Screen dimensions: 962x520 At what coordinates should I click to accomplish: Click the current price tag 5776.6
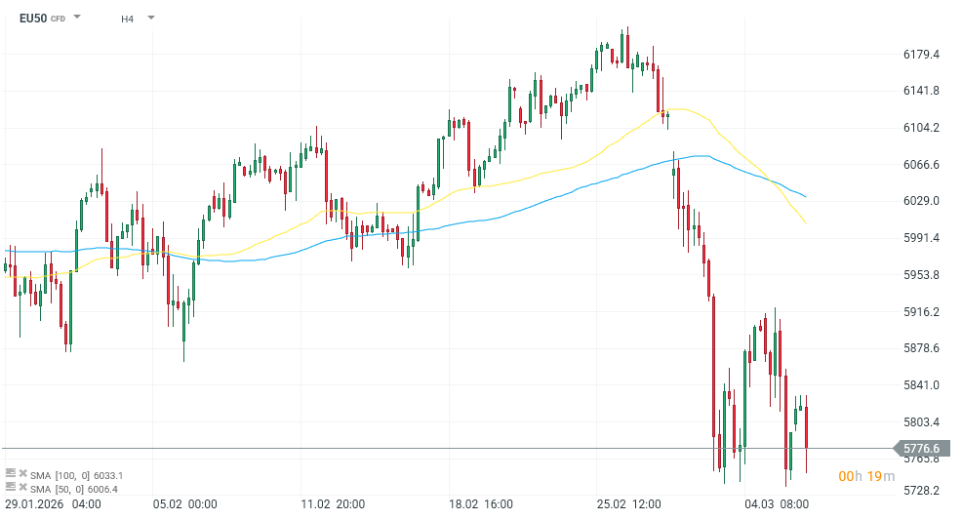(921, 449)
